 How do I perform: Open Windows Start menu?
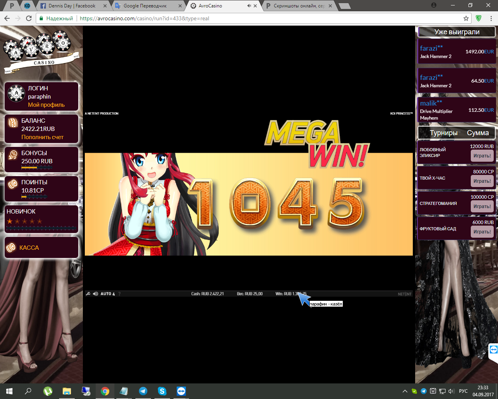(8, 391)
